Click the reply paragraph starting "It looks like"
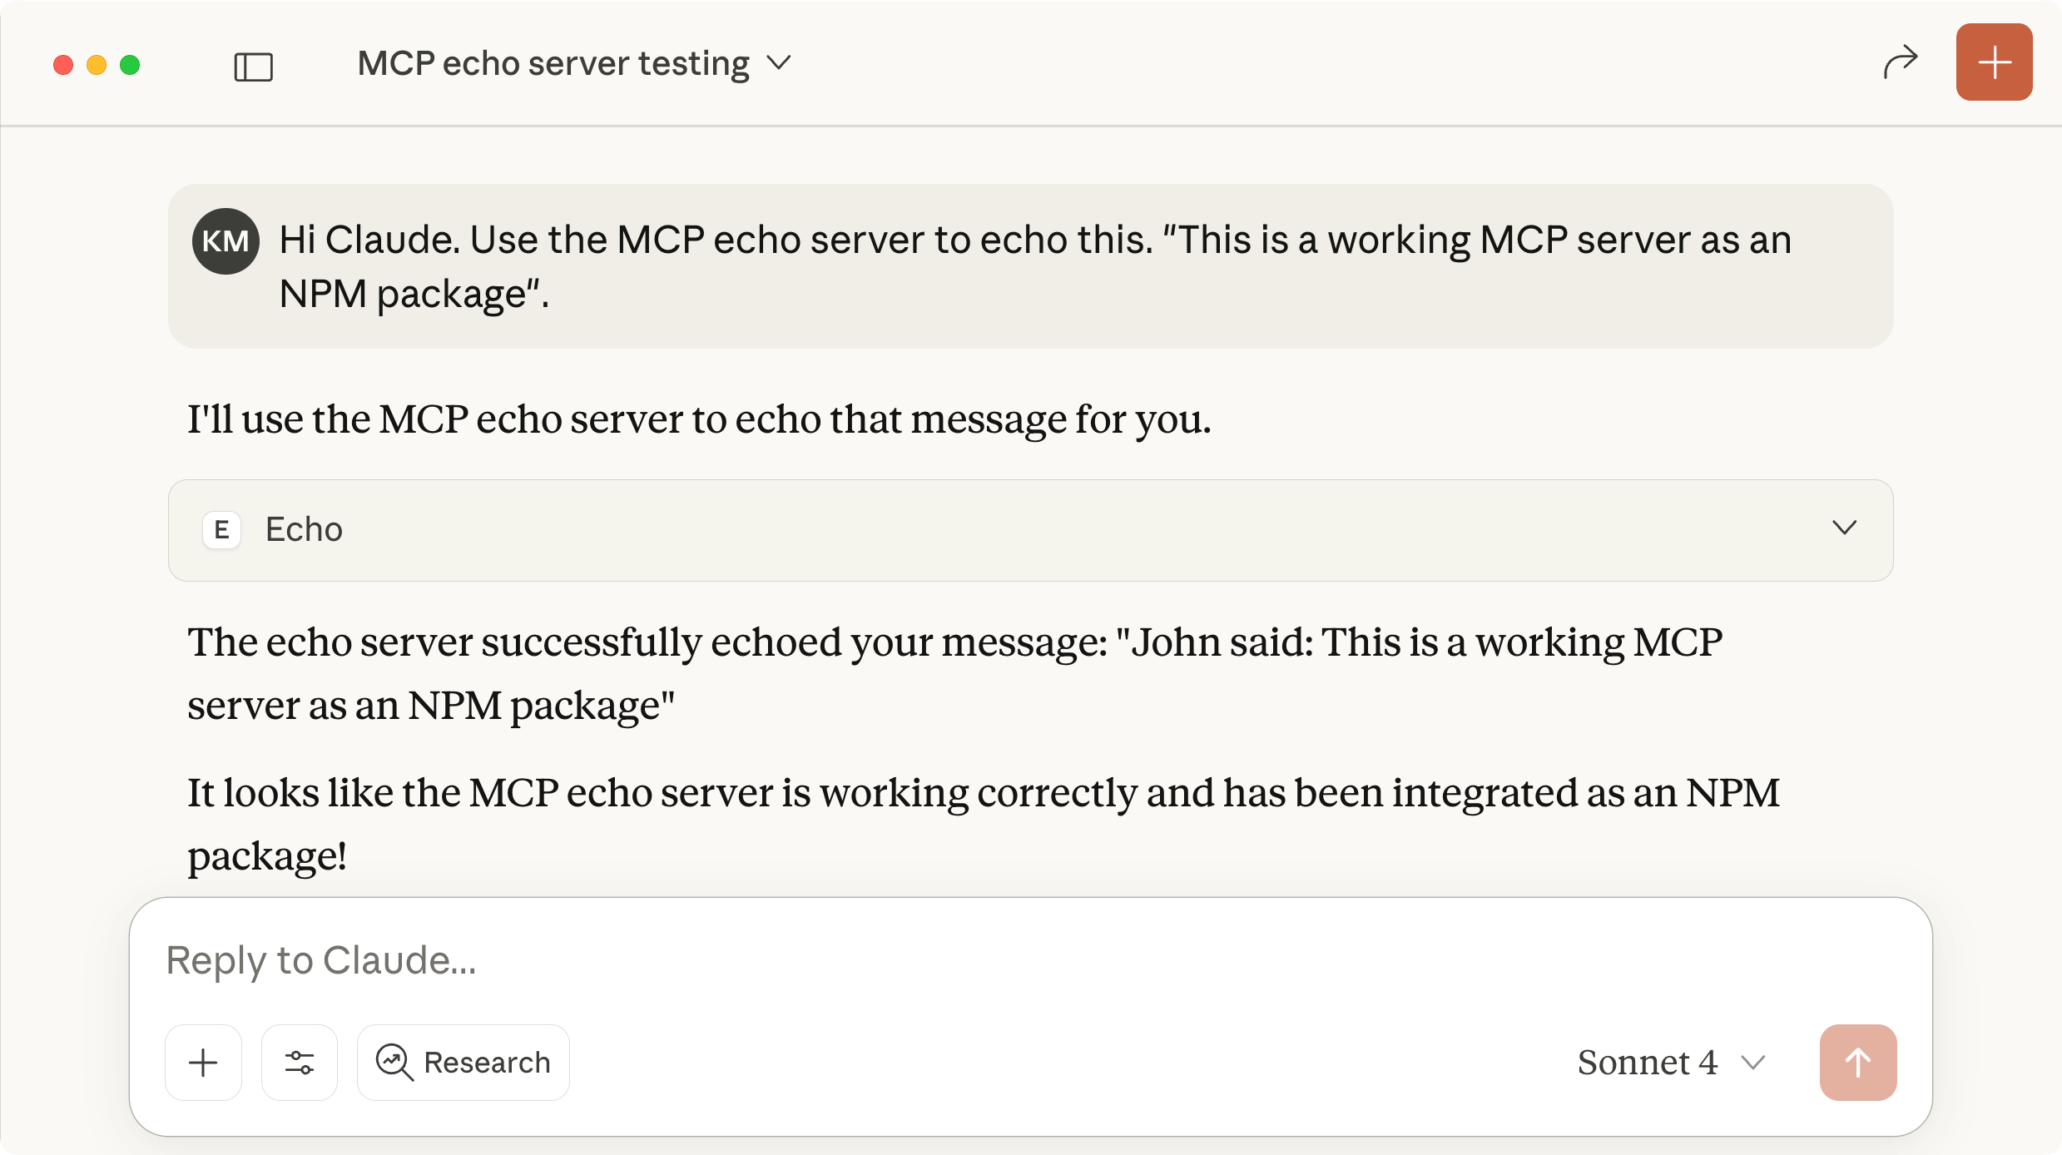Screen dimensions: 2062x1155 coord(982,824)
